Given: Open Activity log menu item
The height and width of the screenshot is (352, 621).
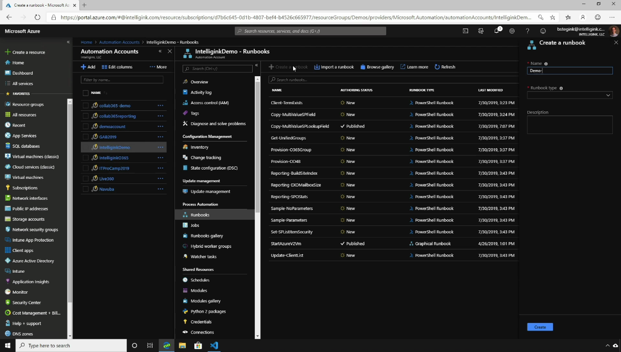Looking at the screenshot, I should click(x=197, y=92).
